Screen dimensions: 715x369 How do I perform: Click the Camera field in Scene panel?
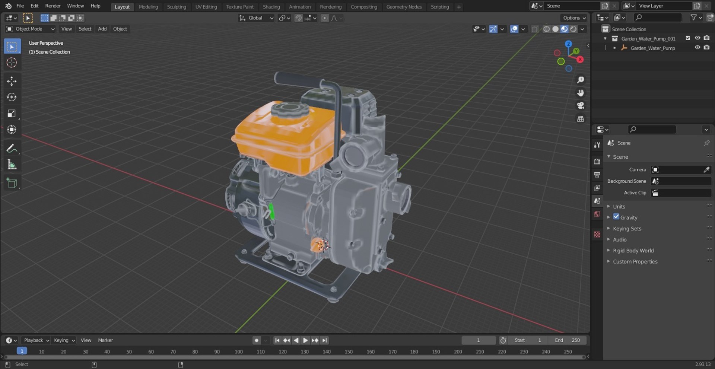coord(681,170)
